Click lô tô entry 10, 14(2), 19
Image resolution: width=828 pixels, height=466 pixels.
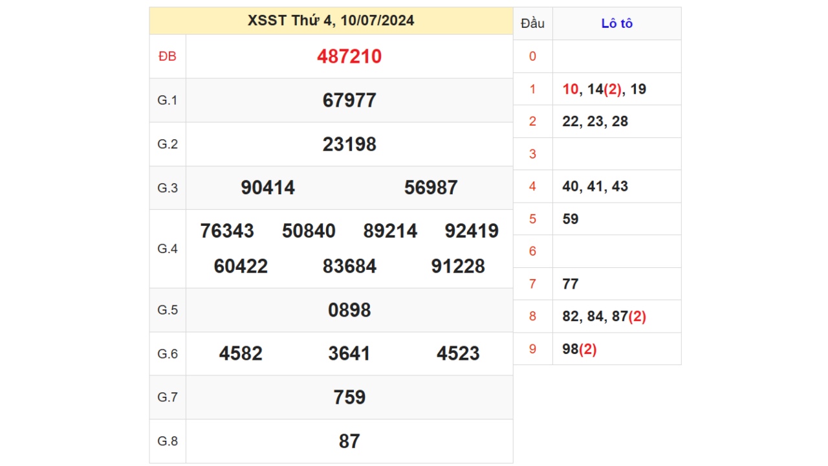click(x=604, y=89)
